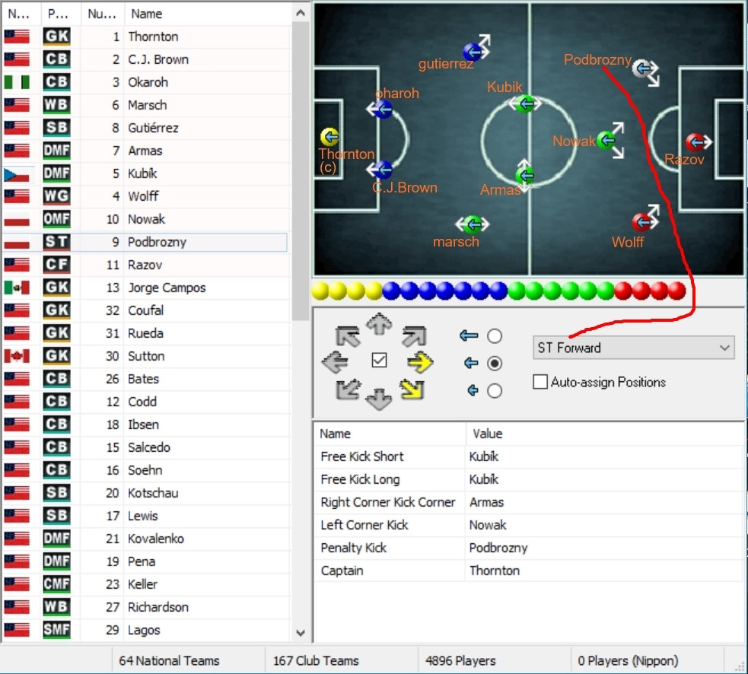Click Thornton's yellow goalkeeper marker on pitch

pos(329,137)
